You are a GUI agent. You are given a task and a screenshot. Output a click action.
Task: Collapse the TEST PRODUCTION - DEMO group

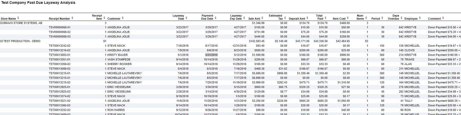click(2, 41)
